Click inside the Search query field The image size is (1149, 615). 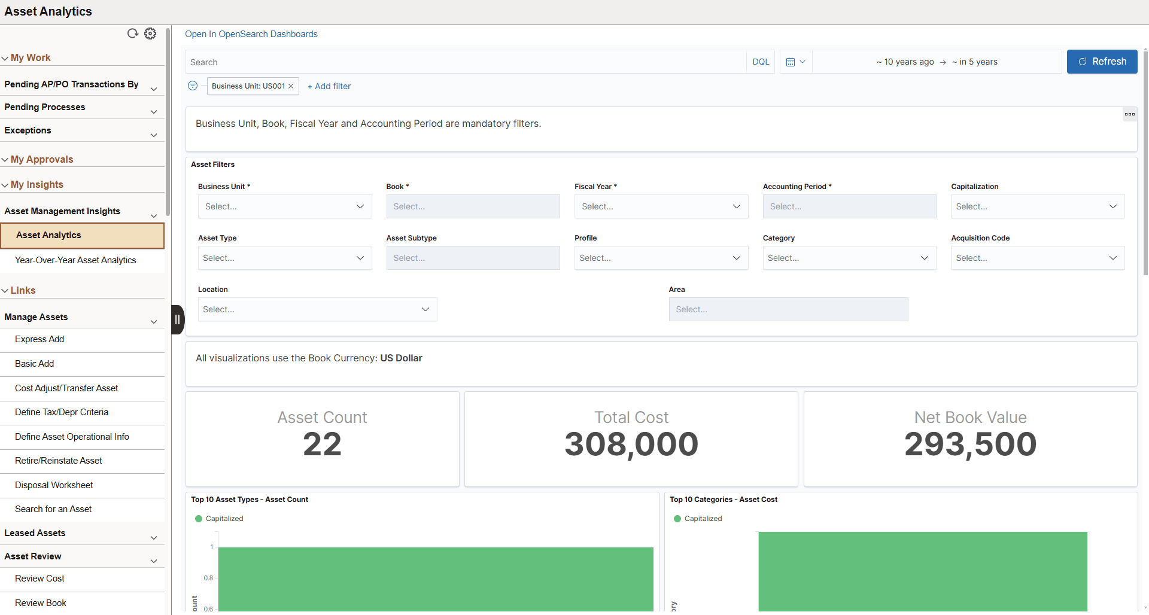[x=419, y=62]
